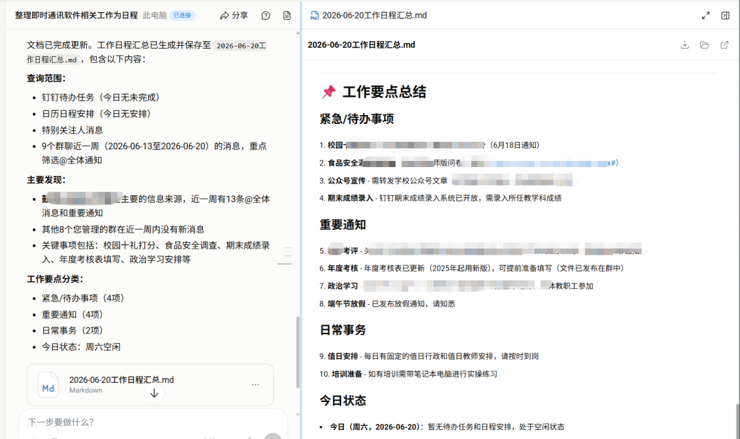Click item 9 值日安排 in document
The width and height of the screenshot is (740, 439).
point(429,356)
